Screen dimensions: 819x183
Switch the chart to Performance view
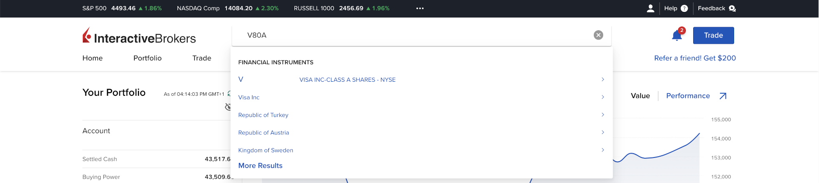pyautogui.click(x=688, y=96)
